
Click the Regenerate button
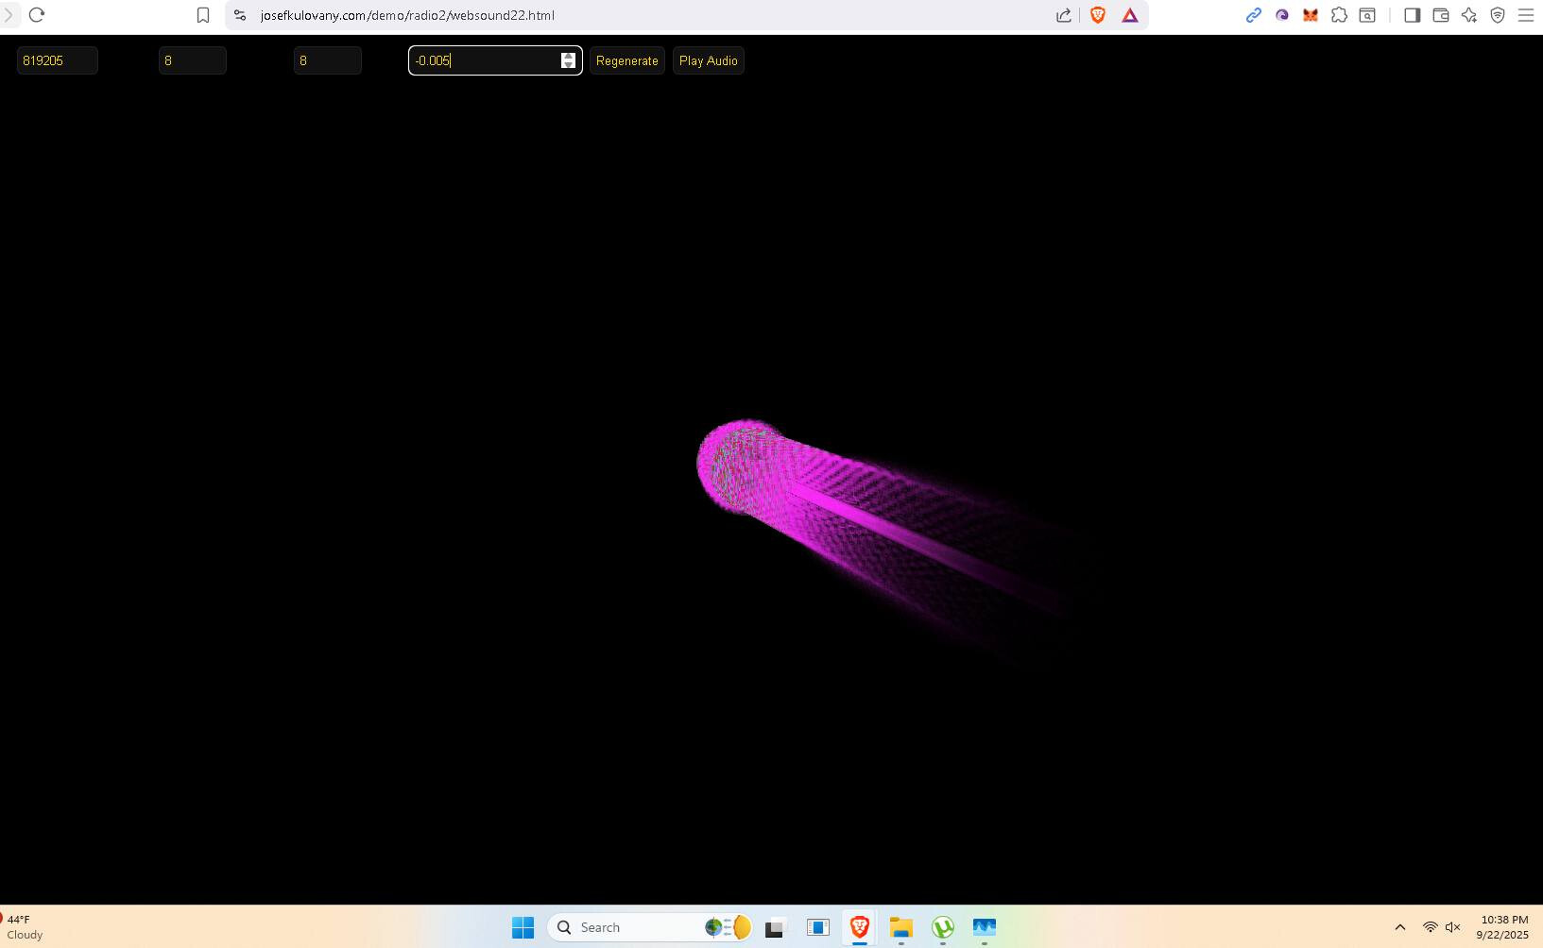(626, 60)
